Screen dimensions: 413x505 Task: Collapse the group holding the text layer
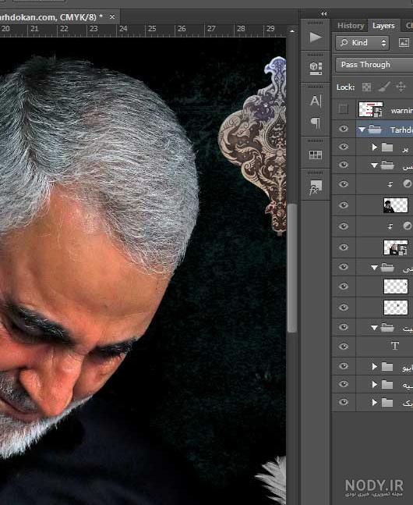pyautogui.click(x=374, y=328)
